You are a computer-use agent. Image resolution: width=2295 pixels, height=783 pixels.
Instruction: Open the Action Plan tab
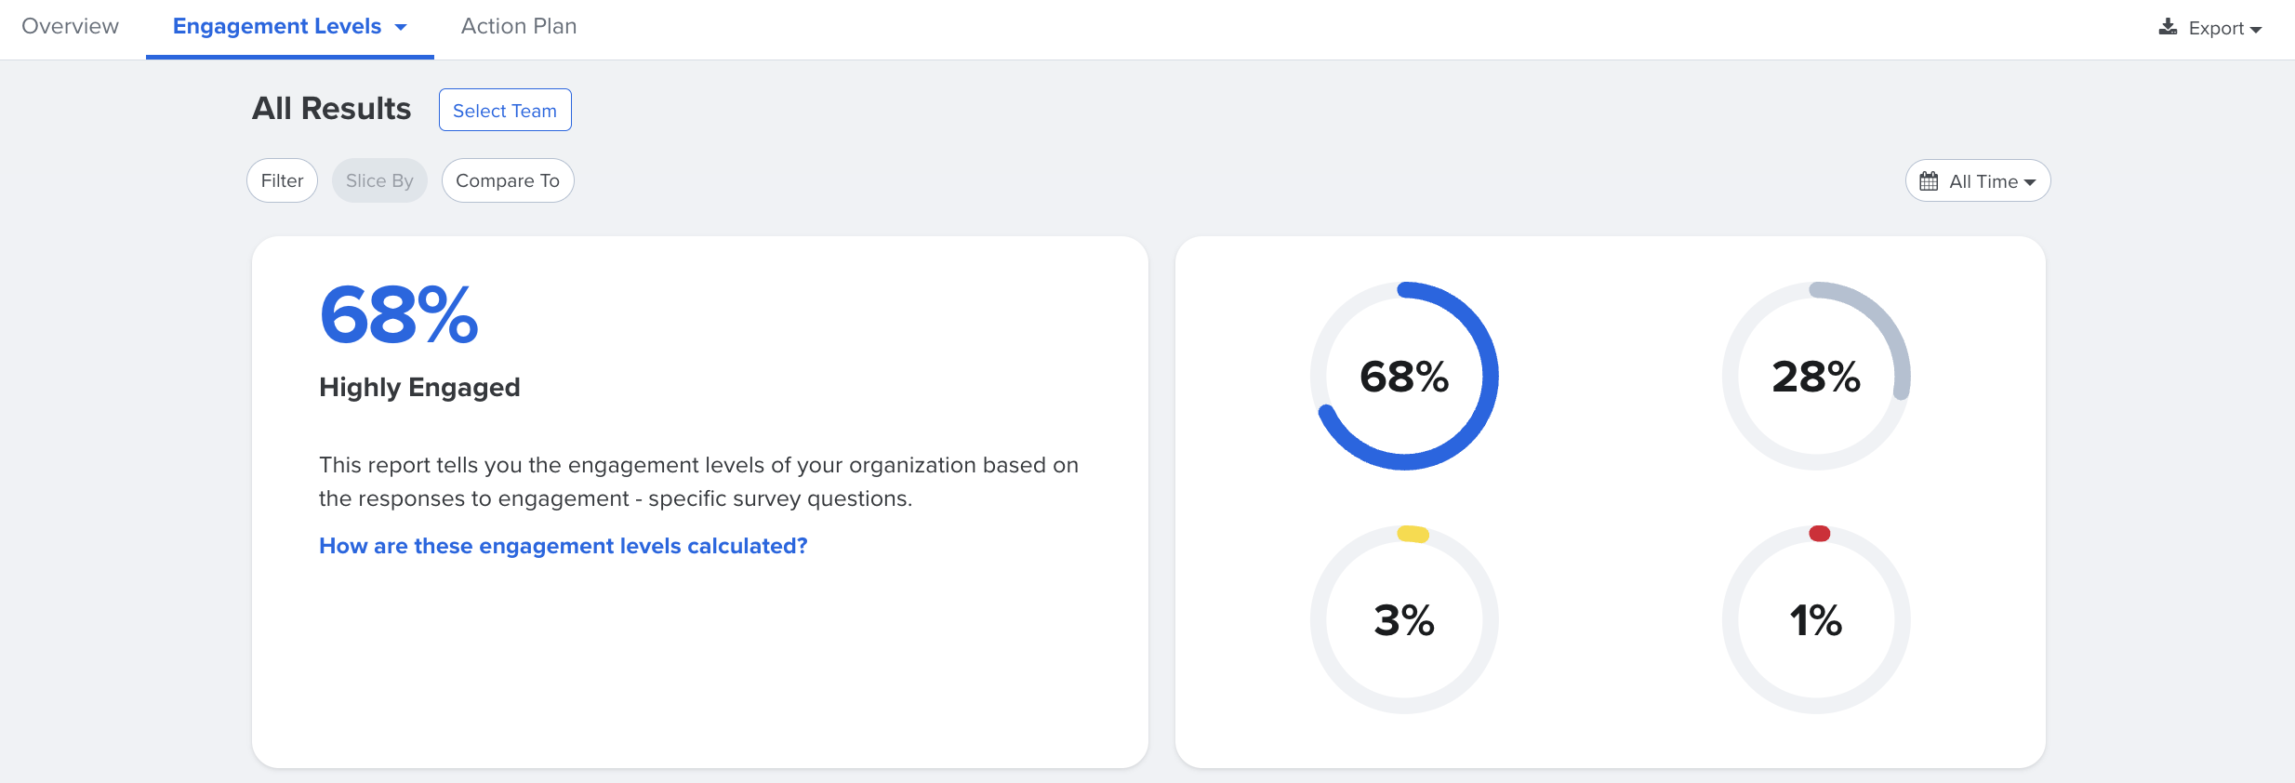pyautogui.click(x=519, y=26)
